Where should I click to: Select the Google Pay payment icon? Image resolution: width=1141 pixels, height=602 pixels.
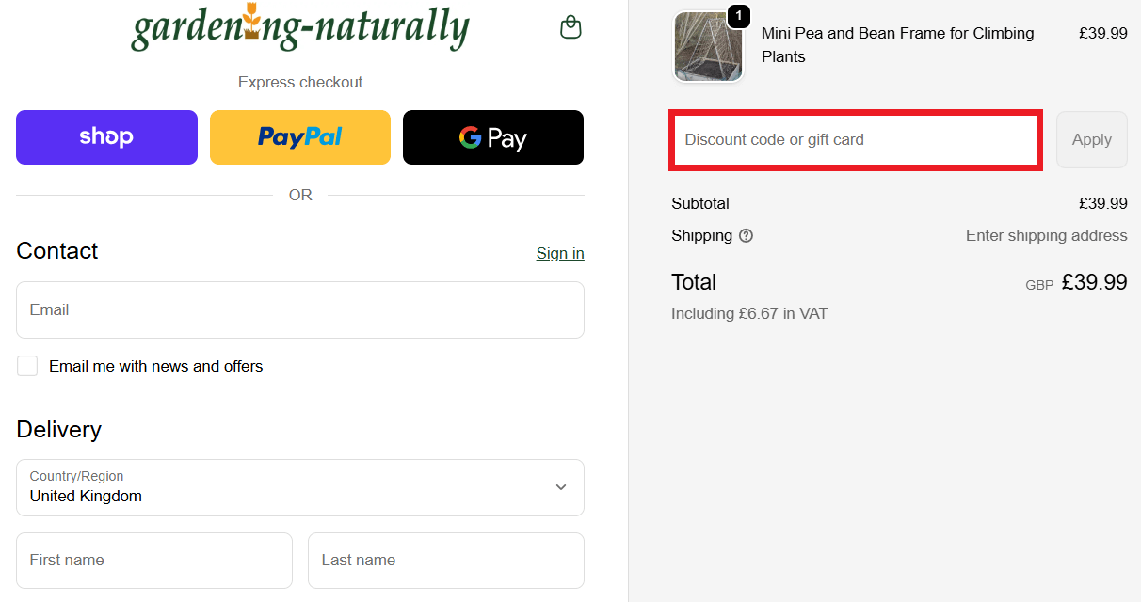(492, 136)
